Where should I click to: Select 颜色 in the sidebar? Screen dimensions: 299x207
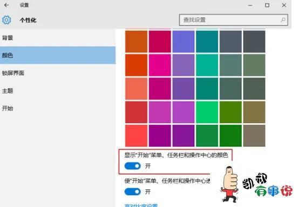coord(58,55)
